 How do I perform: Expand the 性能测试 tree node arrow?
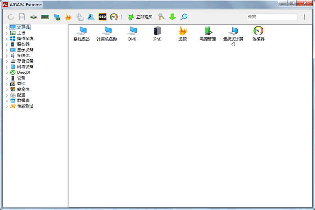tap(7, 106)
